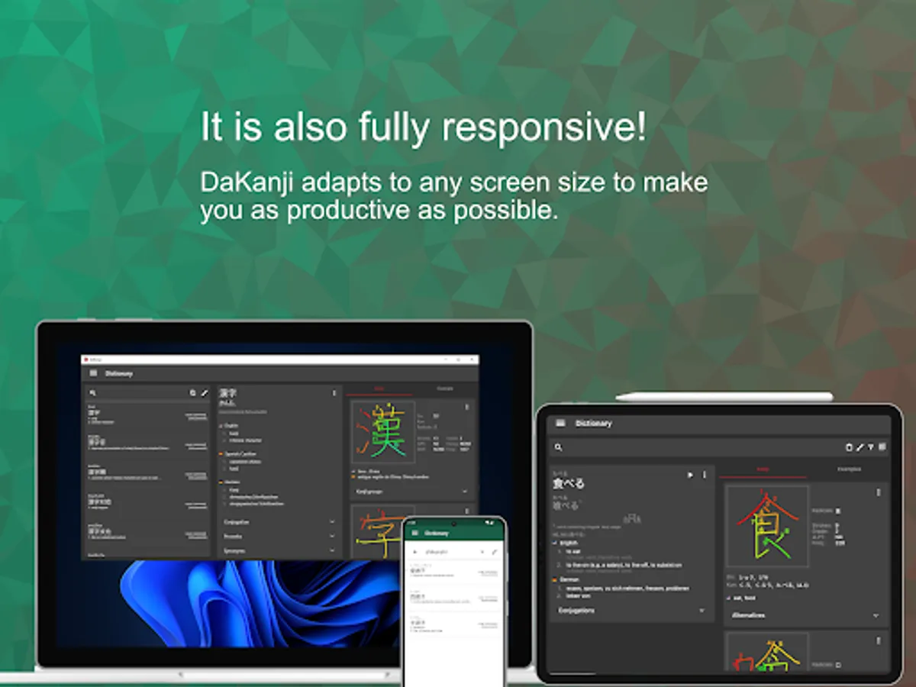The height and width of the screenshot is (687, 916).
Task: Click the 食 stroke order drawing on the tablet
Action: [767, 526]
